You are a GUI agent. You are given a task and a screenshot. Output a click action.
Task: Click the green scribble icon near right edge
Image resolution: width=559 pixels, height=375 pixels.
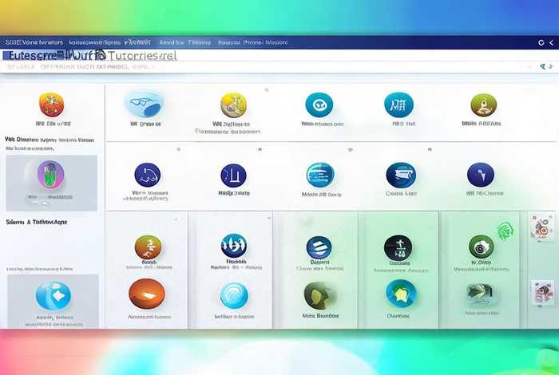505,231
